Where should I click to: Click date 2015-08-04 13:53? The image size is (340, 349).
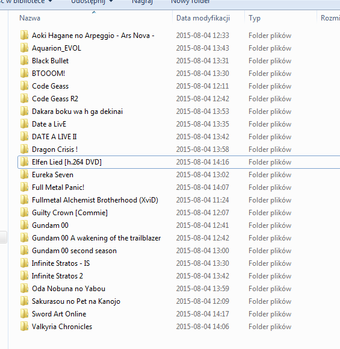click(202, 112)
